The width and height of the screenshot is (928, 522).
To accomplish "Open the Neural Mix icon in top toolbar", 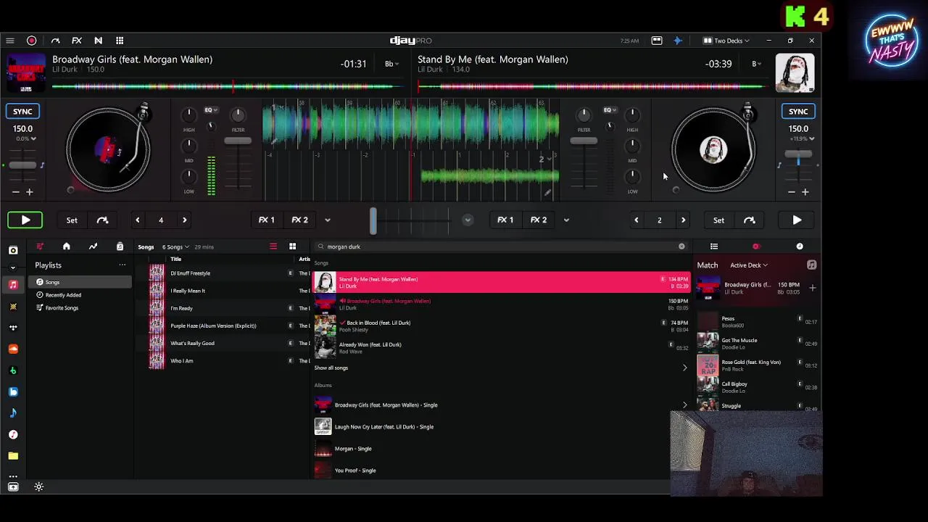I will [98, 41].
